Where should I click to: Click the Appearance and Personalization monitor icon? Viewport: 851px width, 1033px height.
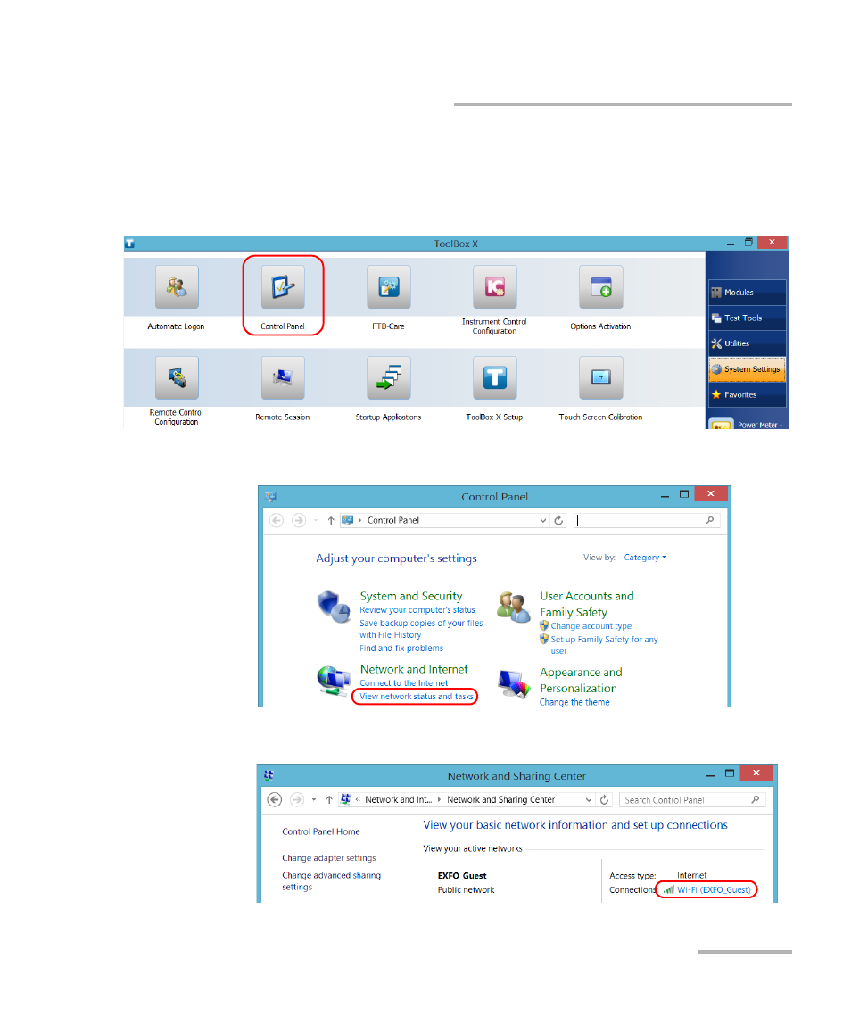click(514, 684)
